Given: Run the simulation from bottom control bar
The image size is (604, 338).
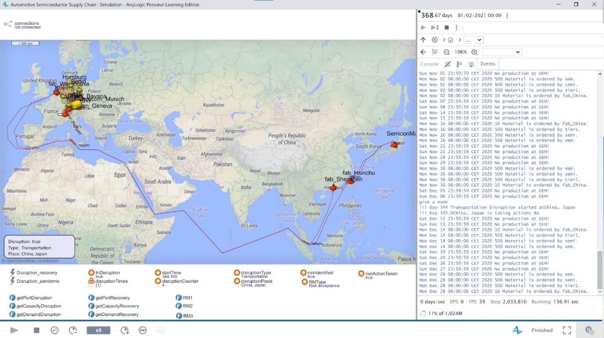Looking at the screenshot, I should click(x=14, y=330).
